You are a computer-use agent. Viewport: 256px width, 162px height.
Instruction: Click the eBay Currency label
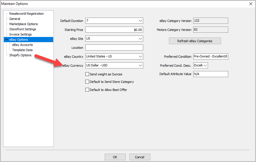tap(73, 66)
